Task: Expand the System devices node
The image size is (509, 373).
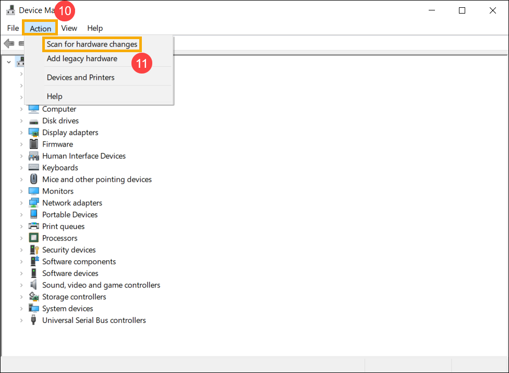Action: (21, 308)
